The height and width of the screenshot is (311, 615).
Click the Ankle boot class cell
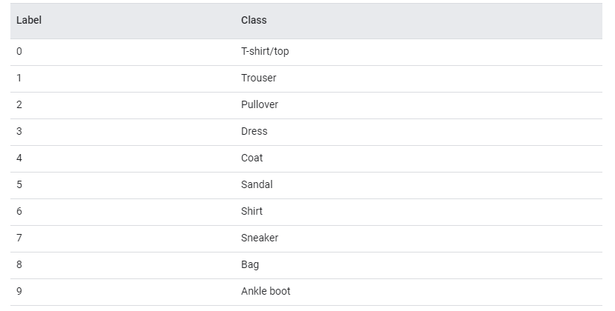(266, 291)
